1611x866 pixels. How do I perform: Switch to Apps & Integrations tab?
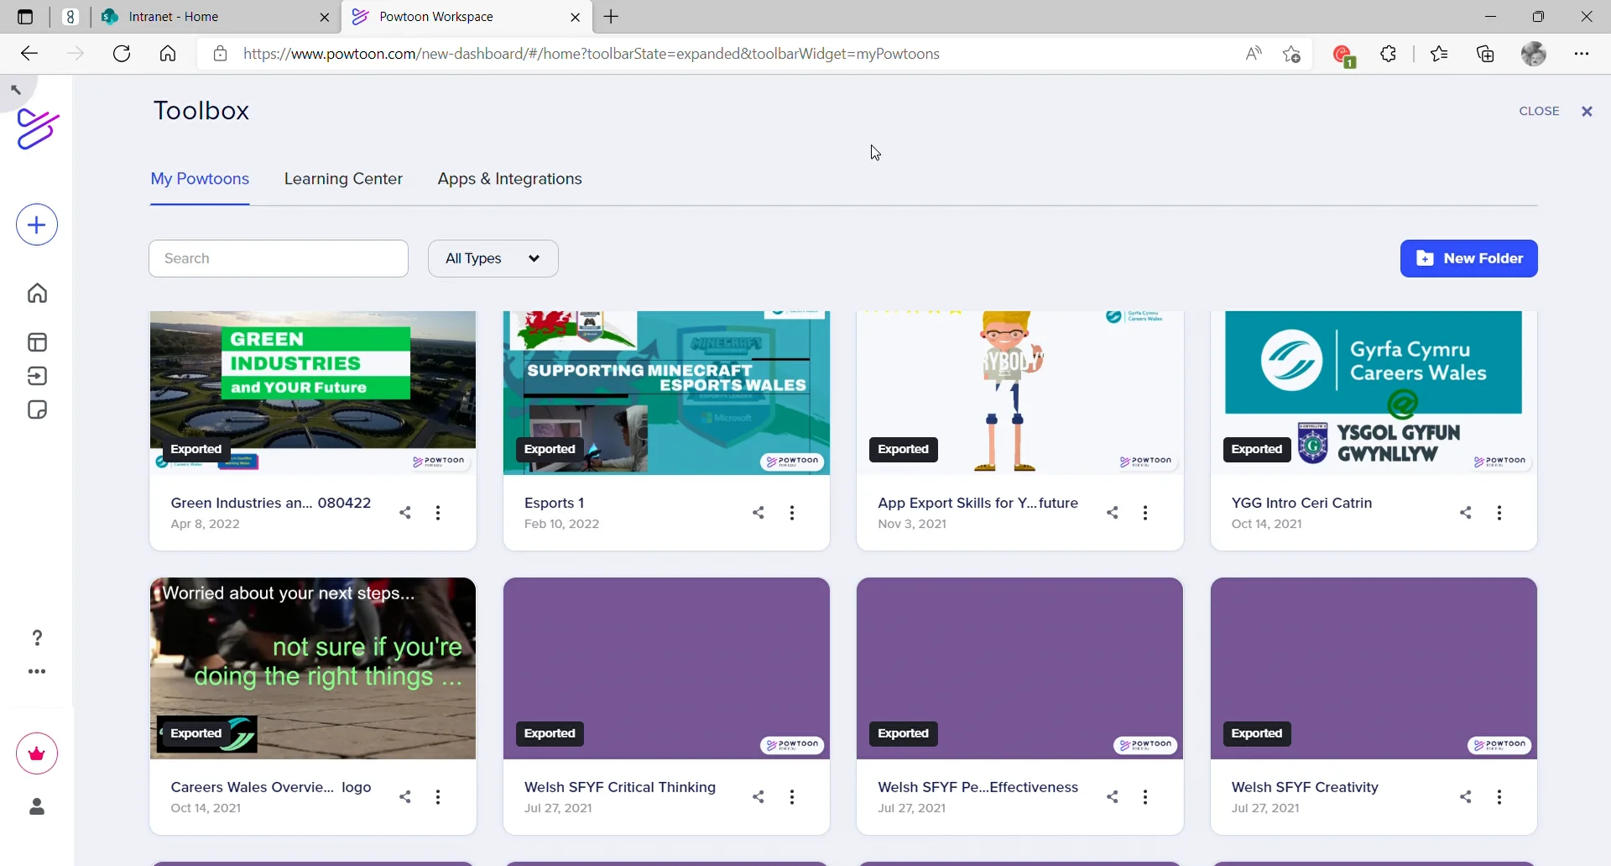[x=509, y=179]
